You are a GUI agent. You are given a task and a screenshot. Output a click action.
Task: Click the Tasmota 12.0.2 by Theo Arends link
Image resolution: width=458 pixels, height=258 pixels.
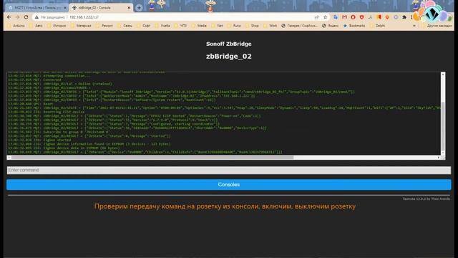[x=427, y=199]
